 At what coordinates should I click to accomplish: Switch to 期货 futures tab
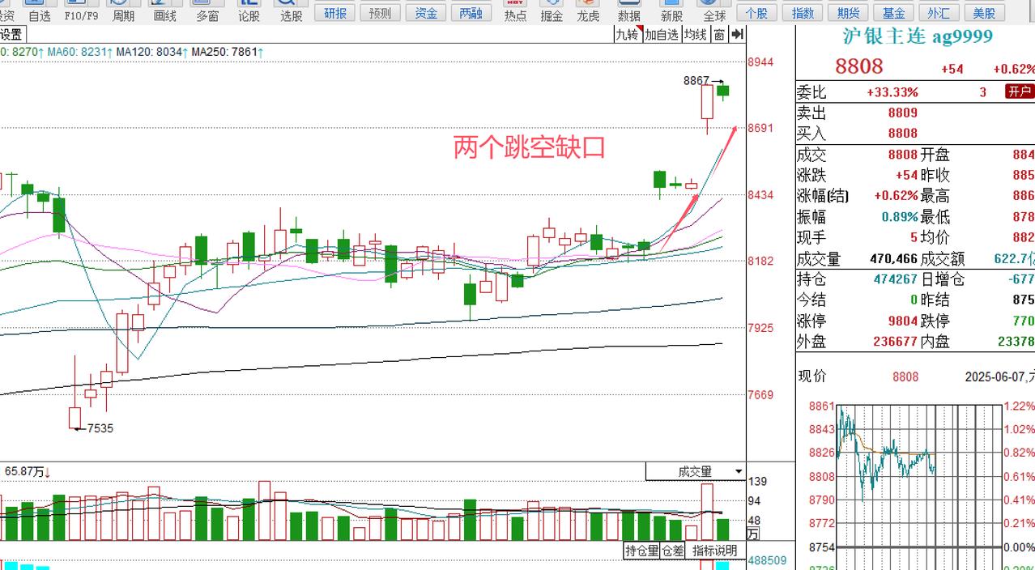point(848,13)
